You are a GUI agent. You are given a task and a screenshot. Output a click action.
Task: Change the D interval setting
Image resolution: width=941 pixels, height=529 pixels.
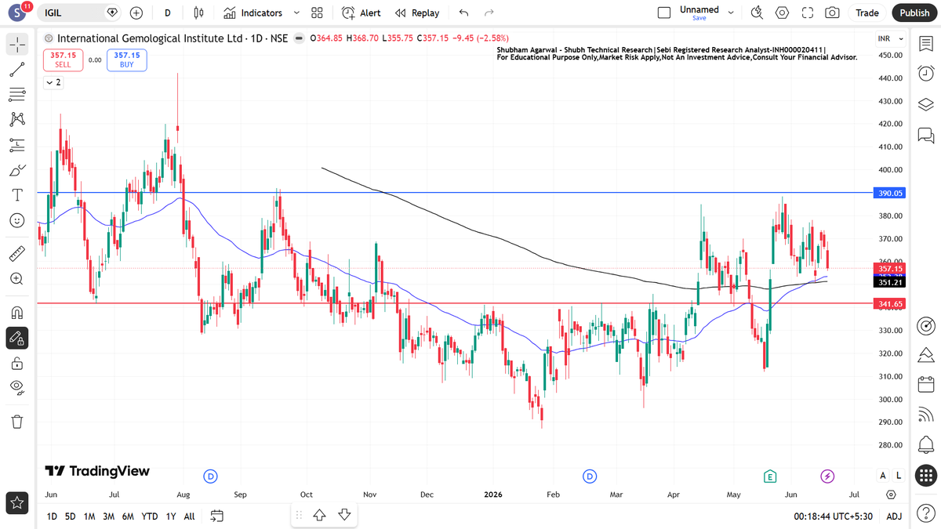[x=167, y=13]
